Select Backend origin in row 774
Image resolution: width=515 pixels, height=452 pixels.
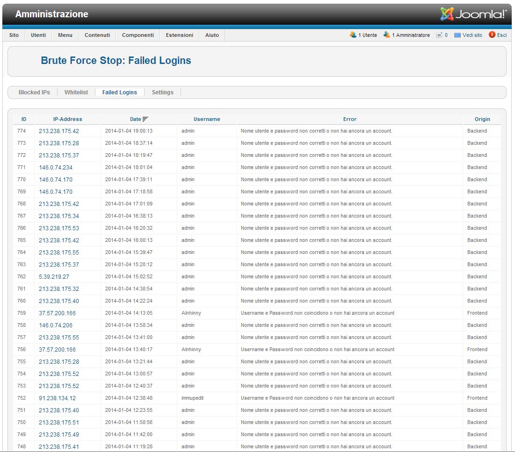coord(477,131)
